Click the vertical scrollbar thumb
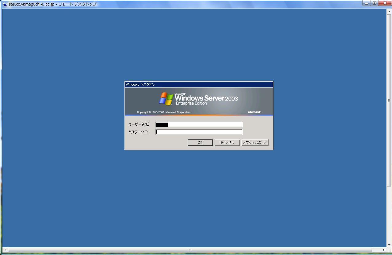The image size is (392, 255). tap(389, 100)
